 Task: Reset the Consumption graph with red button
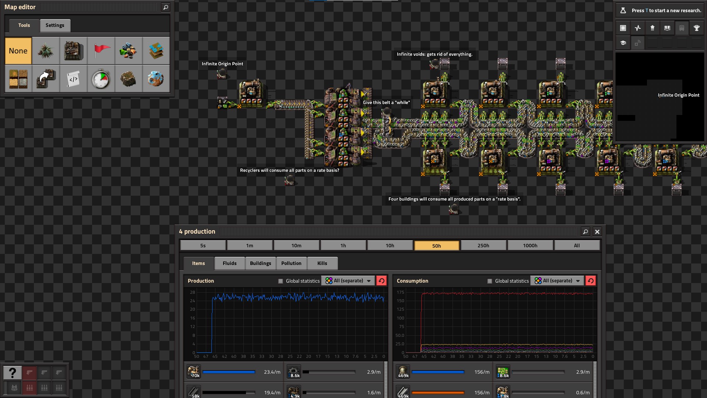[x=591, y=280]
